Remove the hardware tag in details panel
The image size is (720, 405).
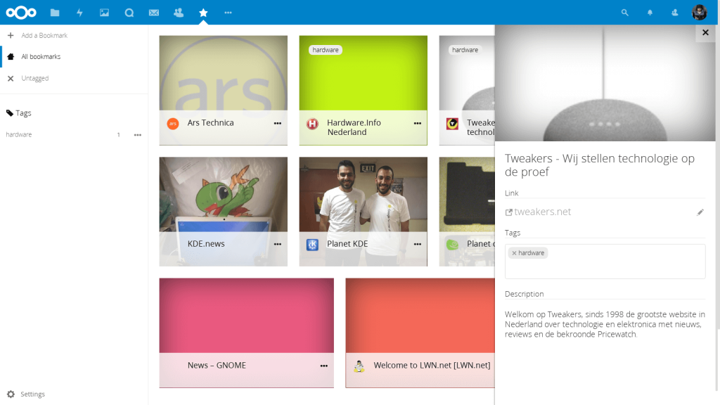click(514, 253)
